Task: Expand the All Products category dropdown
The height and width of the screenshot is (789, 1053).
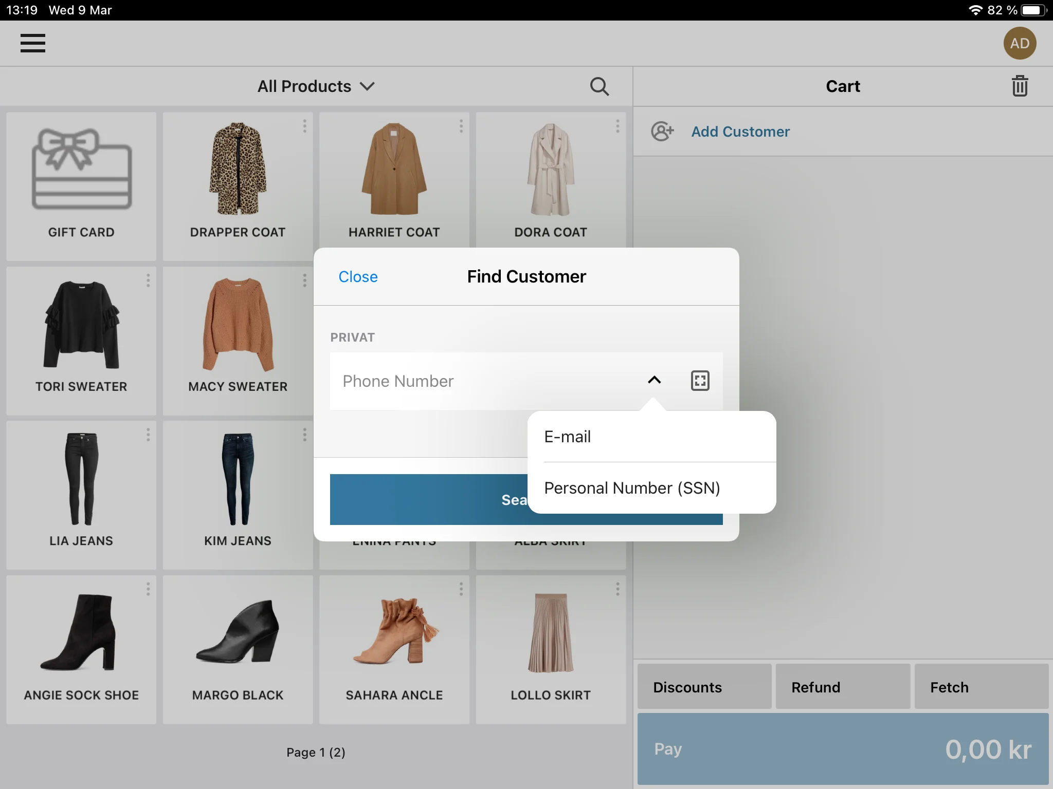Action: 316,86
